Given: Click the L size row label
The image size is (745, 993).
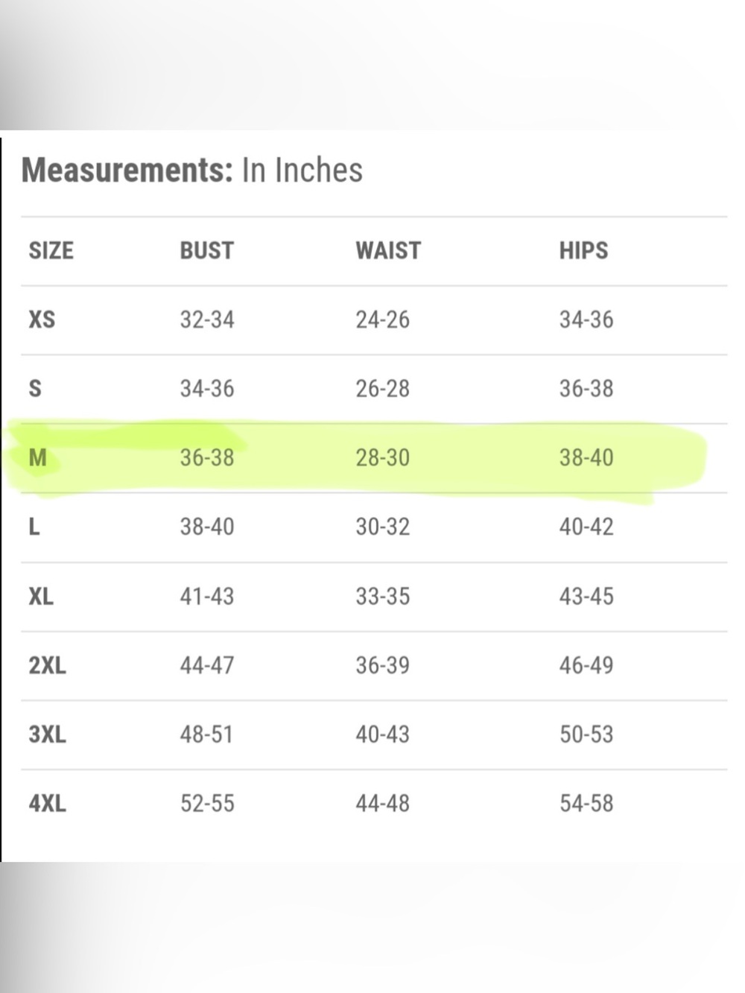Looking at the screenshot, I should tap(34, 527).
